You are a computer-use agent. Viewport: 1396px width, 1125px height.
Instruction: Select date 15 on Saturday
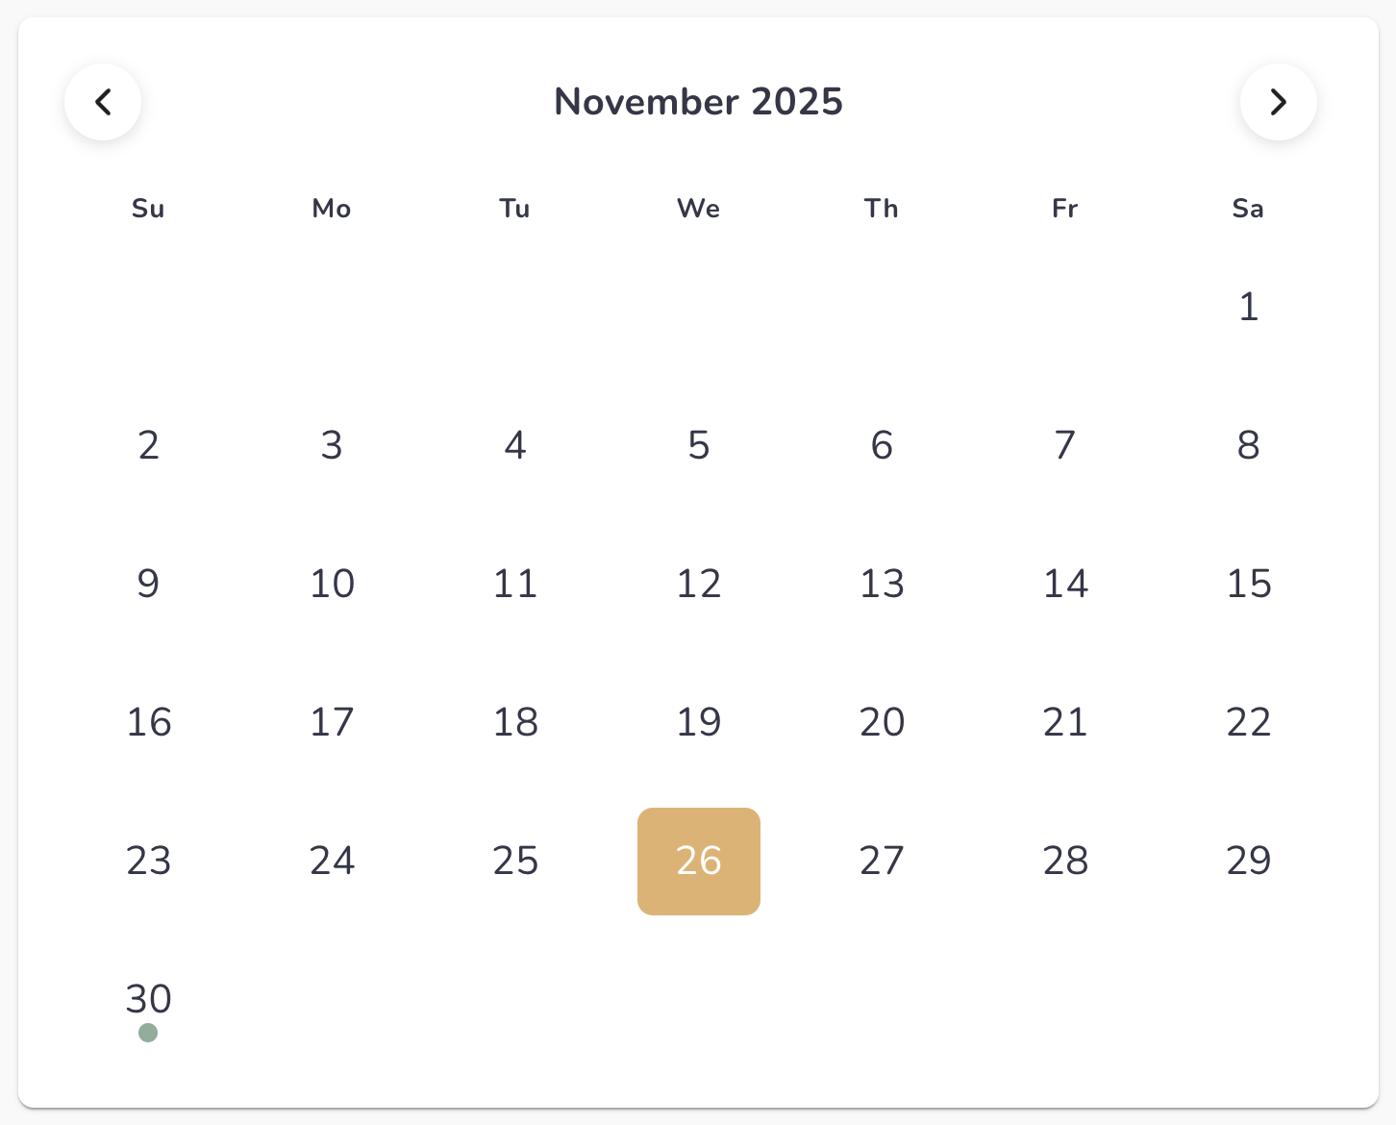(x=1249, y=585)
